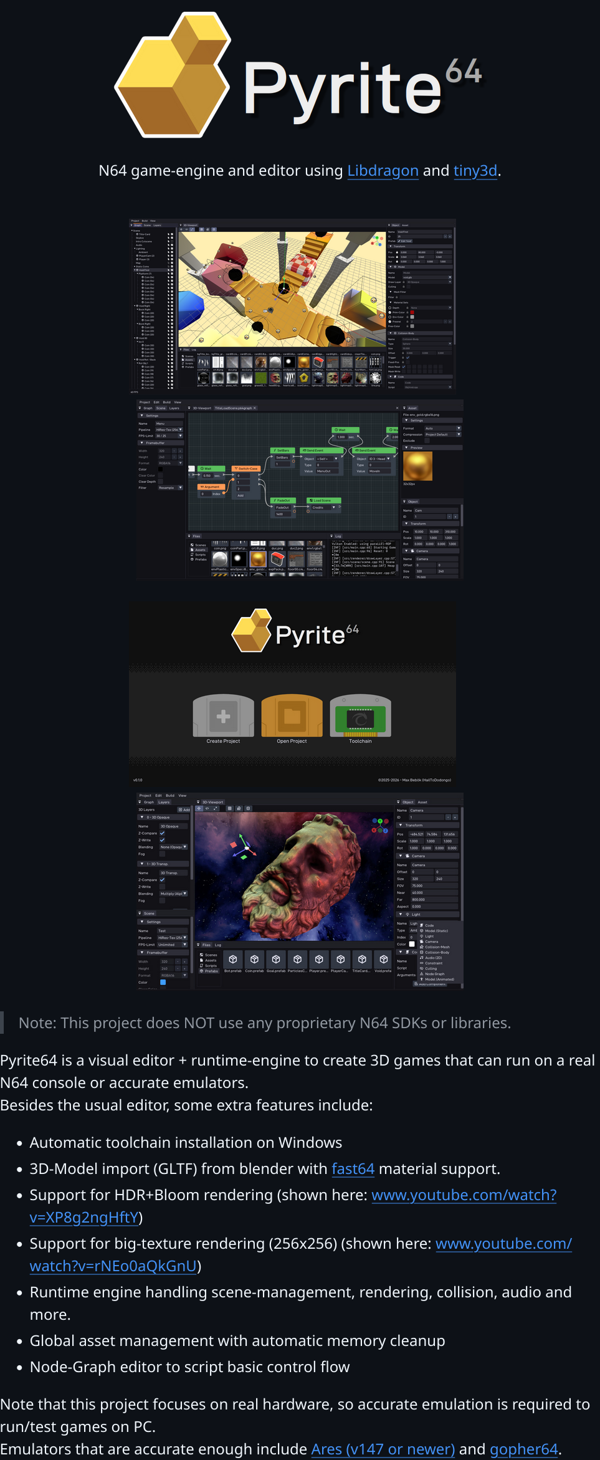This screenshot has width=600, height=1460.
Task: Open the Blending dropdown showing None (Opaque)
Action: pyautogui.click(x=173, y=847)
